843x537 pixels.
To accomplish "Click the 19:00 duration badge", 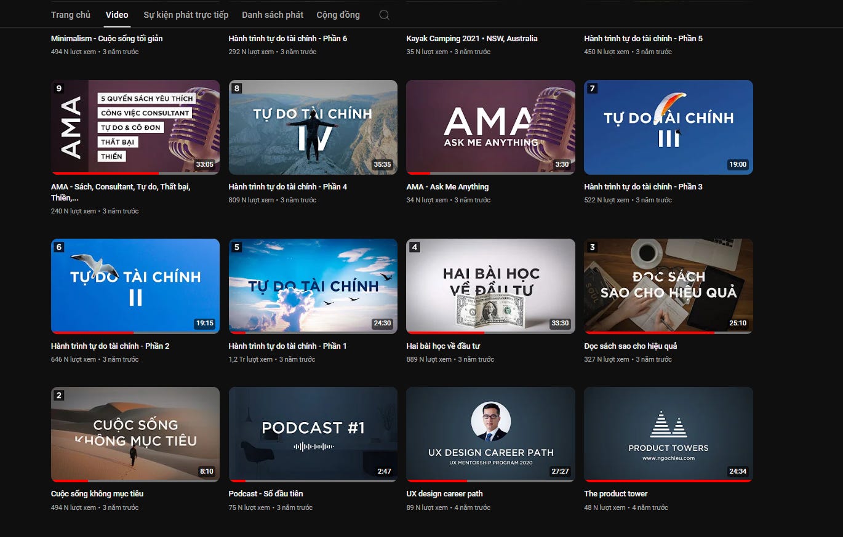I will 738,164.
